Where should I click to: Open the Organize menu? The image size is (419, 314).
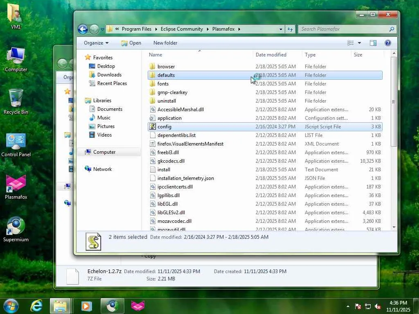pos(96,43)
